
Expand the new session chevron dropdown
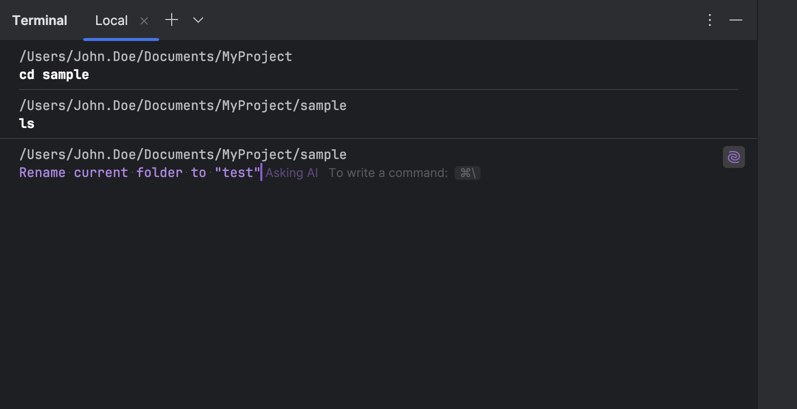pyautogui.click(x=198, y=20)
